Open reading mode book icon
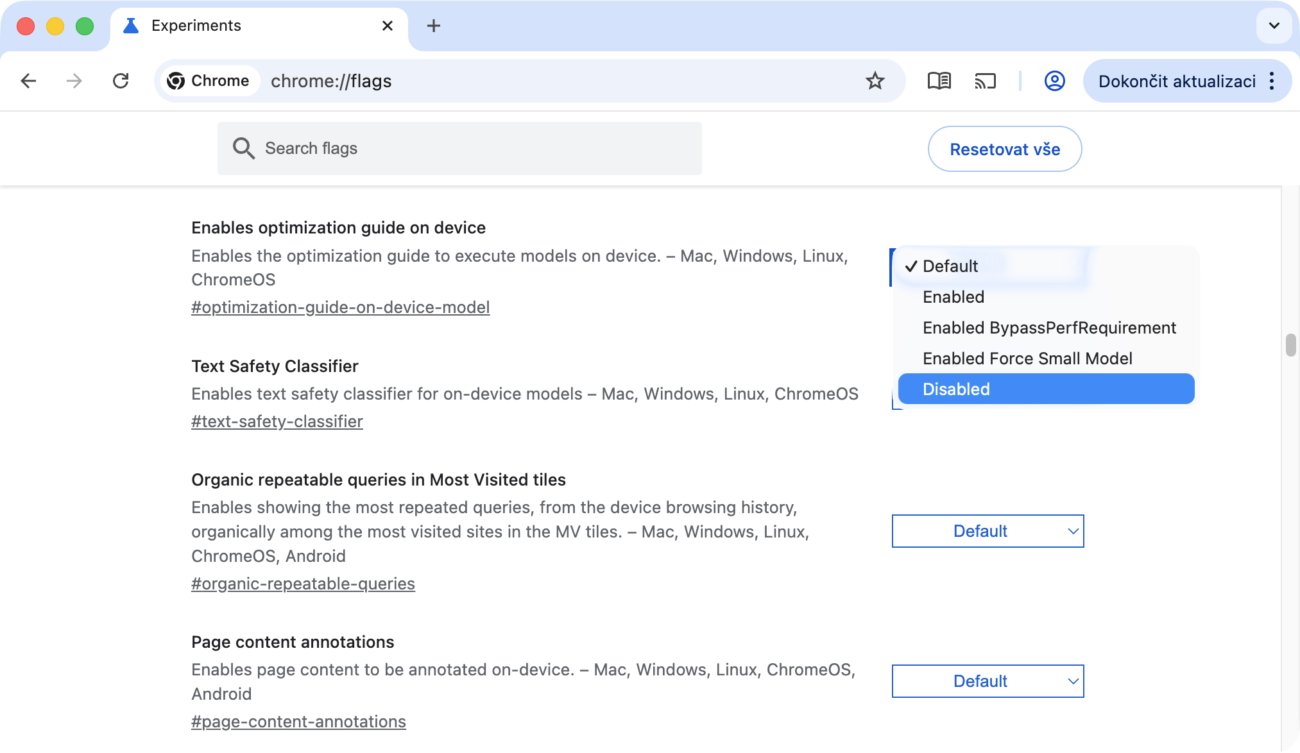This screenshot has height=753, width=1300. point(939,81)
